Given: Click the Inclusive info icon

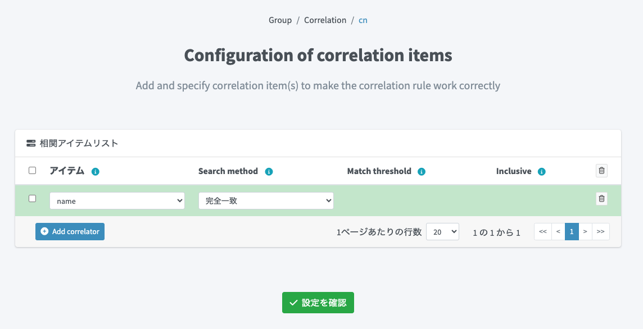Looking at the screenshot, I should (x=542, y=172).
